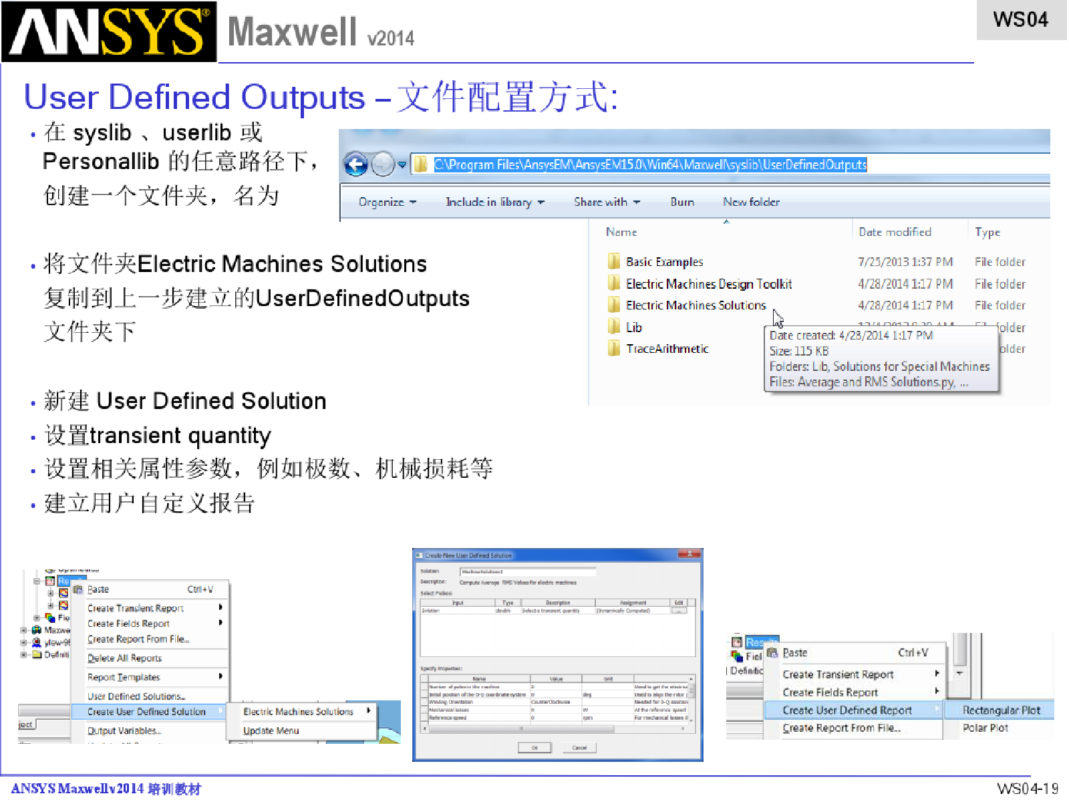Screen dimensions: 1069x802
Task: Click the Paste icon in right context menu
Action: 772,652
